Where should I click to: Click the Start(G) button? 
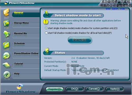point(80,40)
